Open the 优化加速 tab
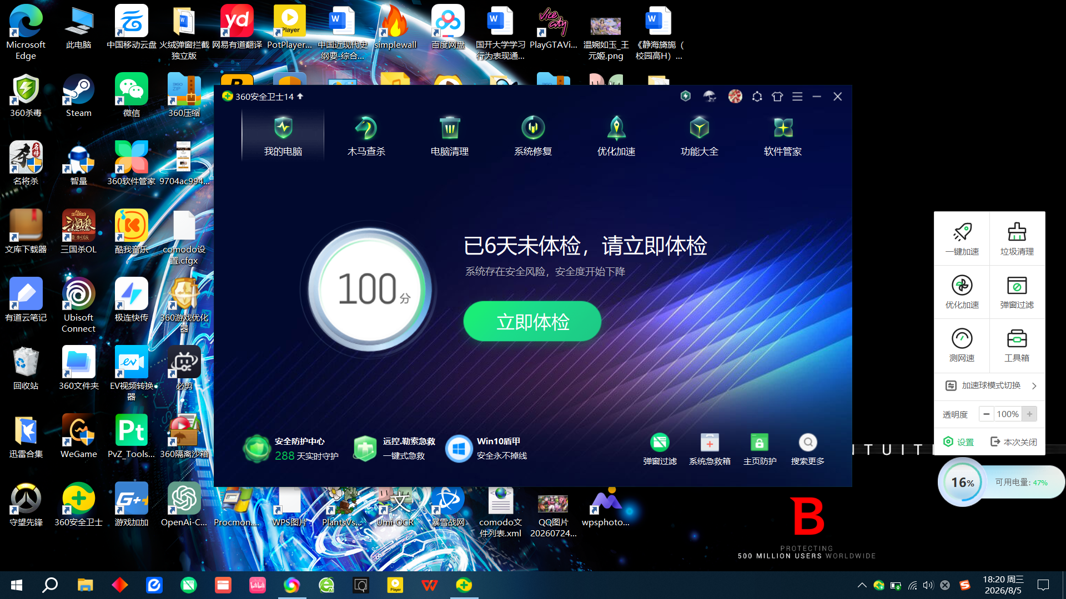Screen dimensions: 1066x599 coord(616,136)
